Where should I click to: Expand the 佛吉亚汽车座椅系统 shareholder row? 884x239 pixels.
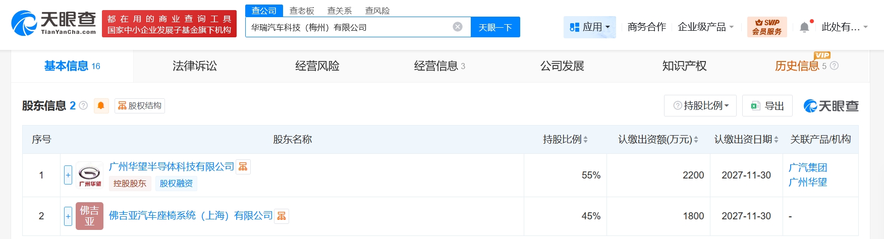point(68,216)
